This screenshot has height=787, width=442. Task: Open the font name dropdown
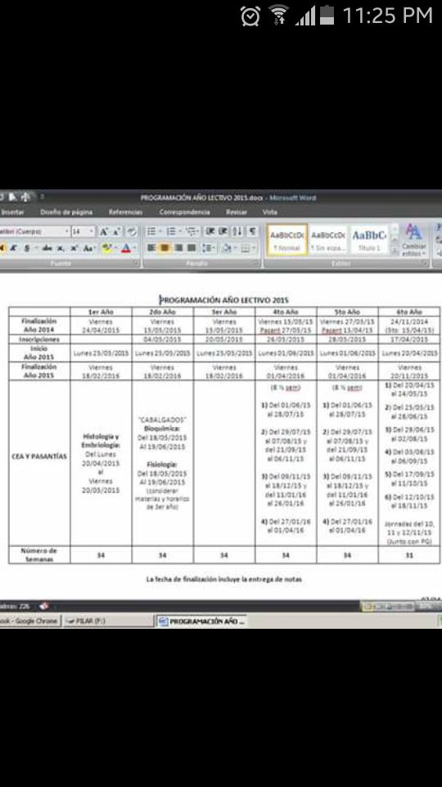(x=66, y=231)
